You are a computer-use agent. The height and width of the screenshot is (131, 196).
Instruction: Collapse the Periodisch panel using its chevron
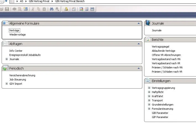(x=139, y=68)
